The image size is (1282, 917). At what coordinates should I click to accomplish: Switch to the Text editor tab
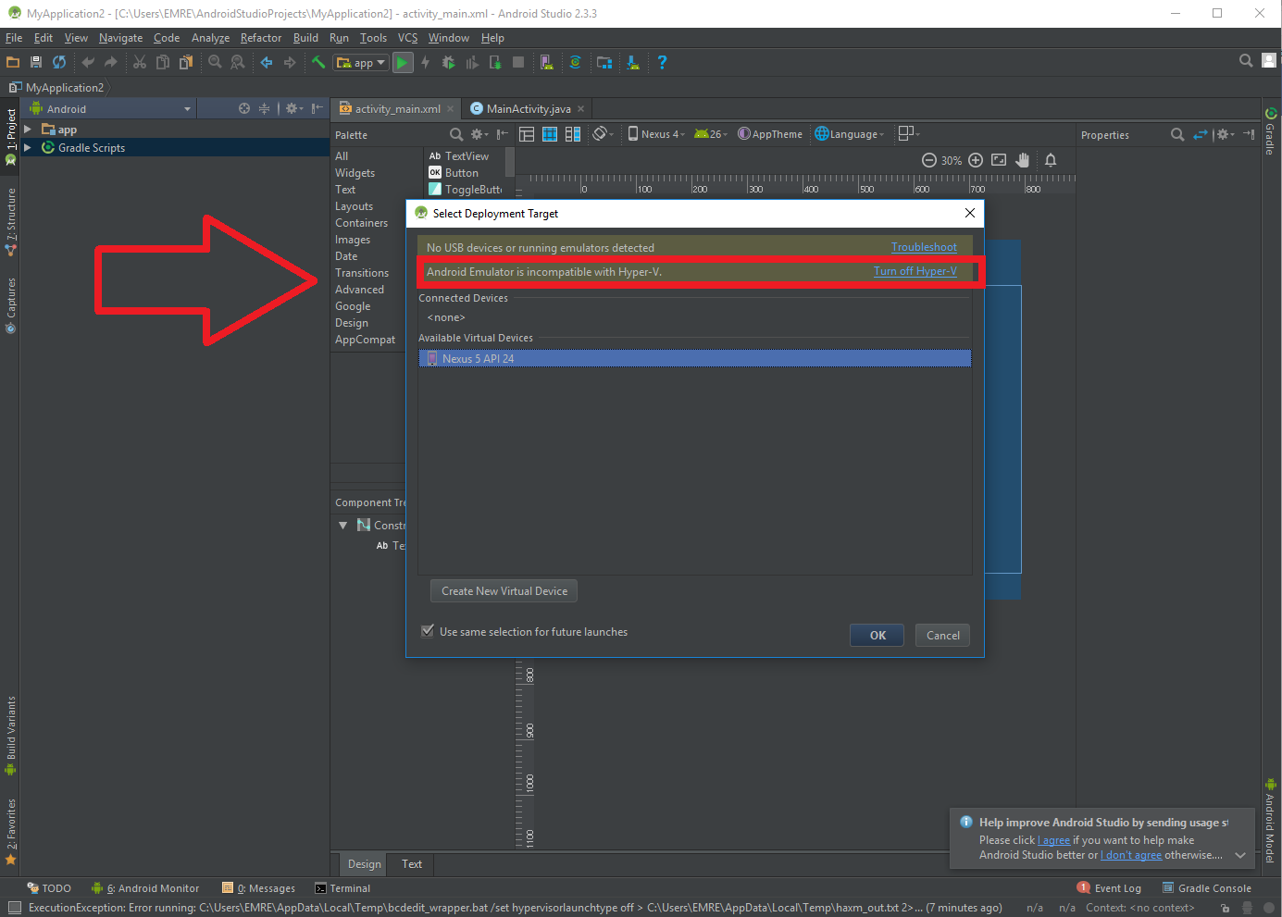pos(412,864)
